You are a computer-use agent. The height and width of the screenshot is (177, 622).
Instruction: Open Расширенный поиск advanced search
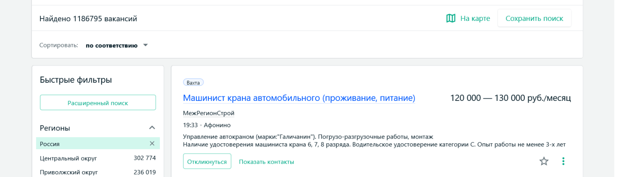(98, 103)
